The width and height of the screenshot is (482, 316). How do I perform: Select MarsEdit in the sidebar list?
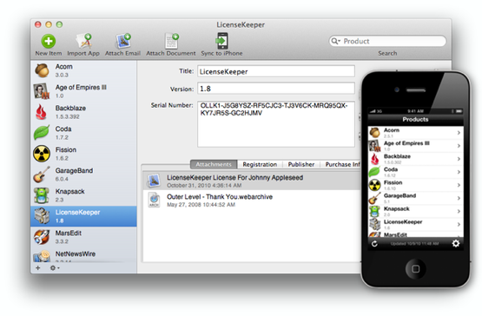tap(83, 237)
